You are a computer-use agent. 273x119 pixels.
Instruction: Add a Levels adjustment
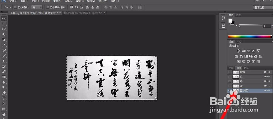[244, 51]
